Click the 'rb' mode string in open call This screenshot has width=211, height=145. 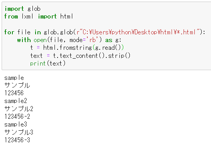point(93,40)
